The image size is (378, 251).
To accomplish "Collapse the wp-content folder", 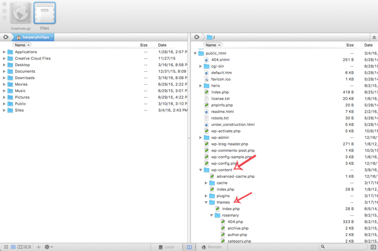I will tap(201, 170).
